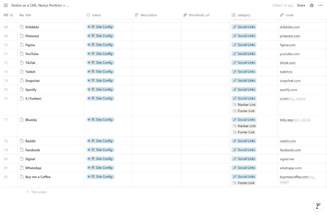
Task: Open the pinterest.com route link
Action: 290,36
